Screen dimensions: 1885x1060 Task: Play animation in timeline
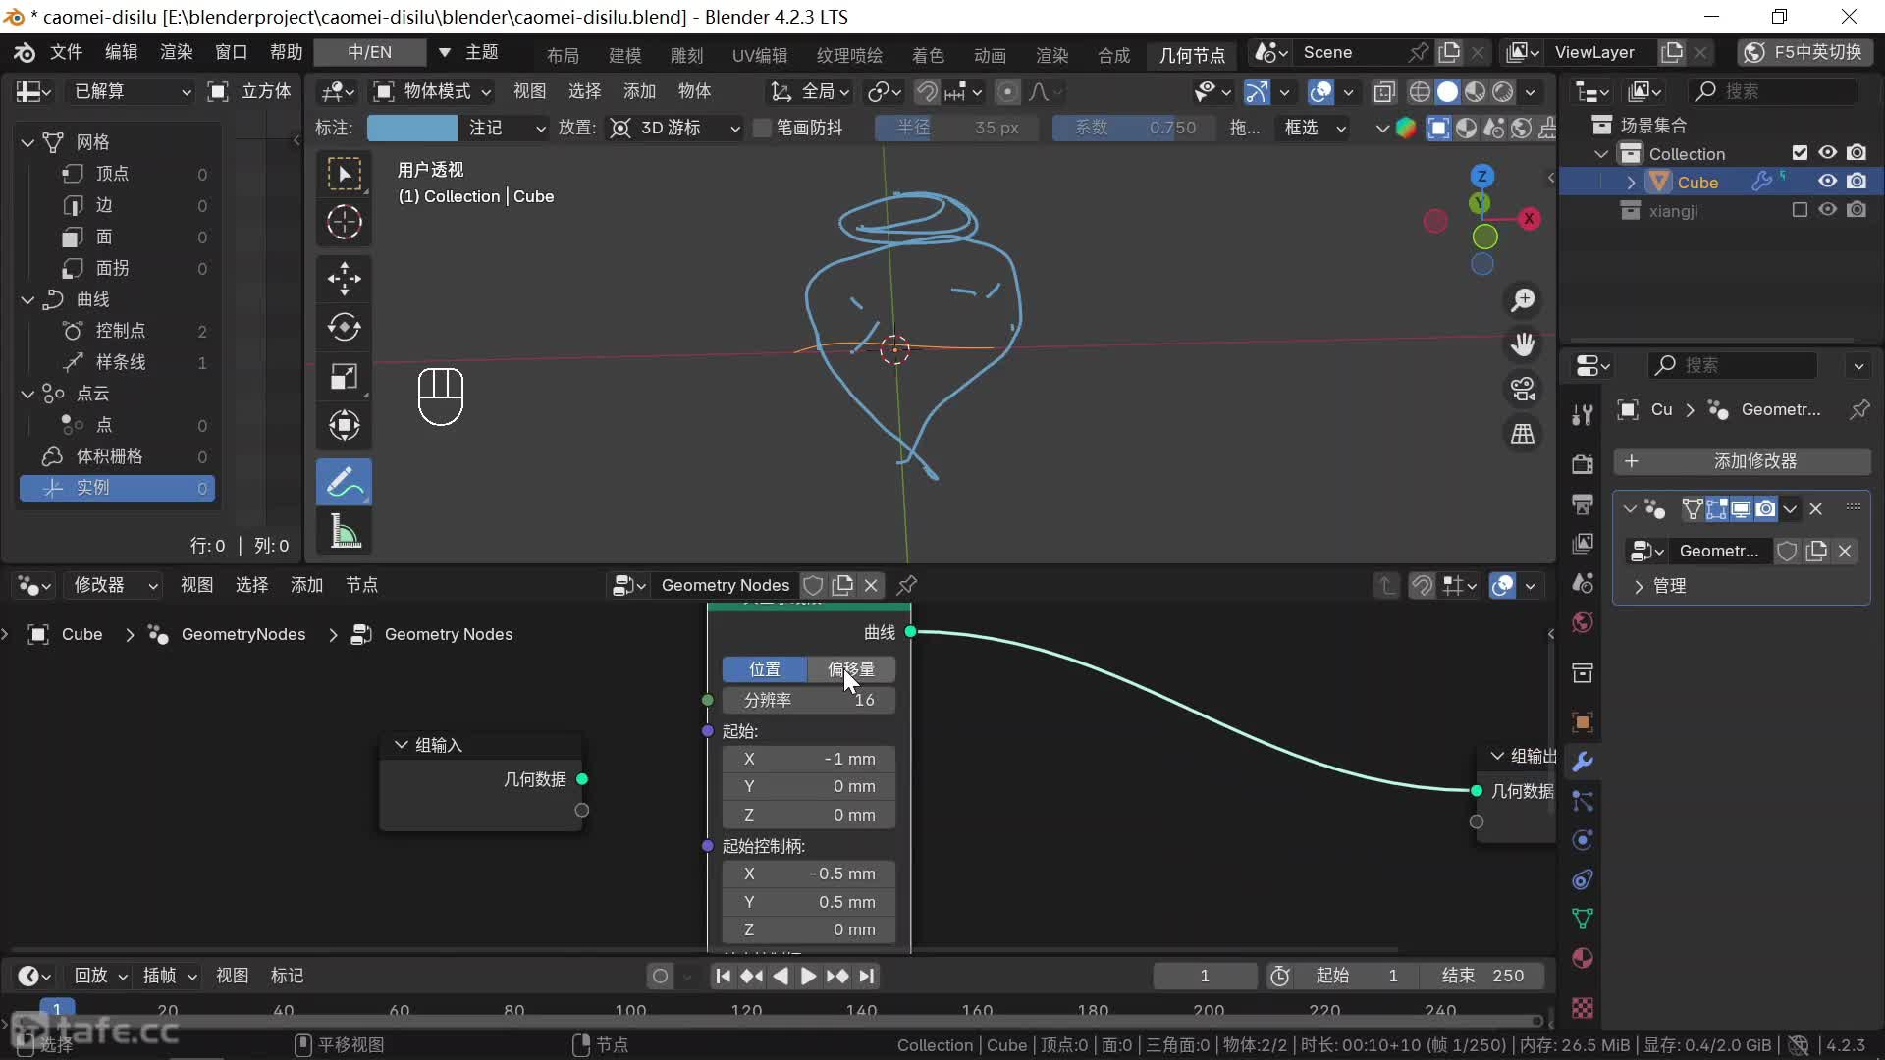(x=807, y=976)
